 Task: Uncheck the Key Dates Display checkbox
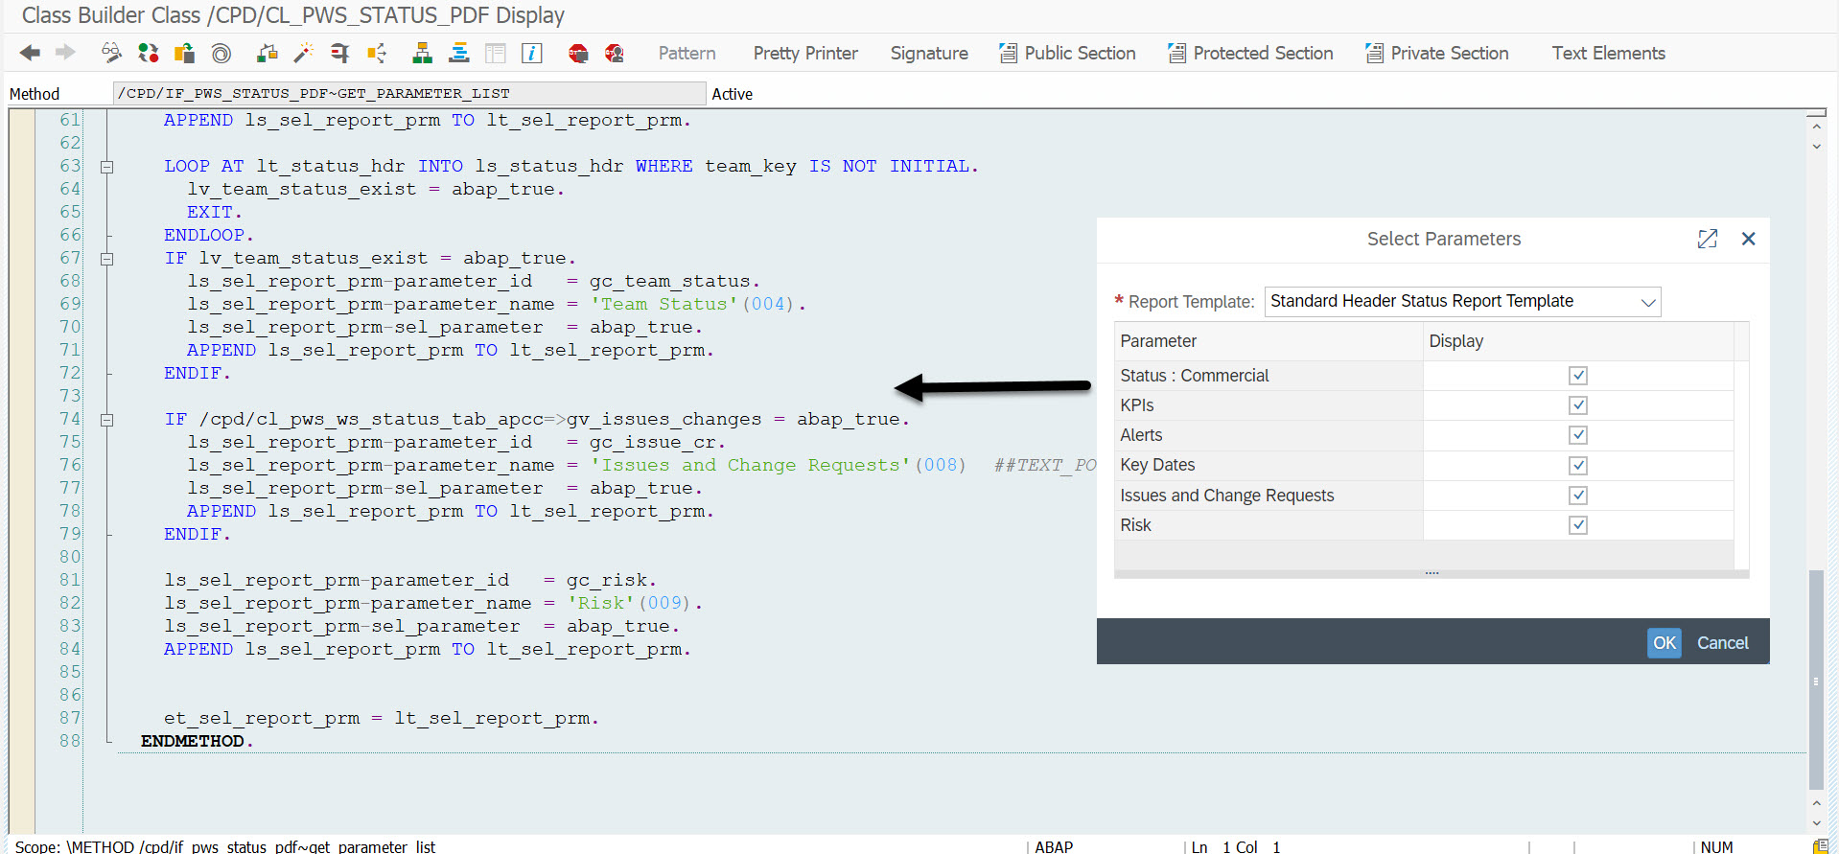[x=1578, y=466]
